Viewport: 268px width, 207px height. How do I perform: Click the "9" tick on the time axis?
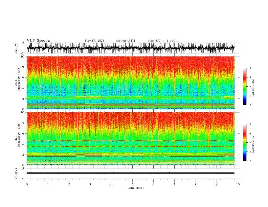point(217,184)
